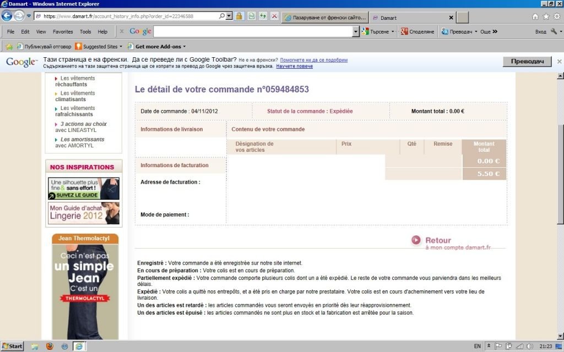Add to favorites bar star icon

(9, 46)
